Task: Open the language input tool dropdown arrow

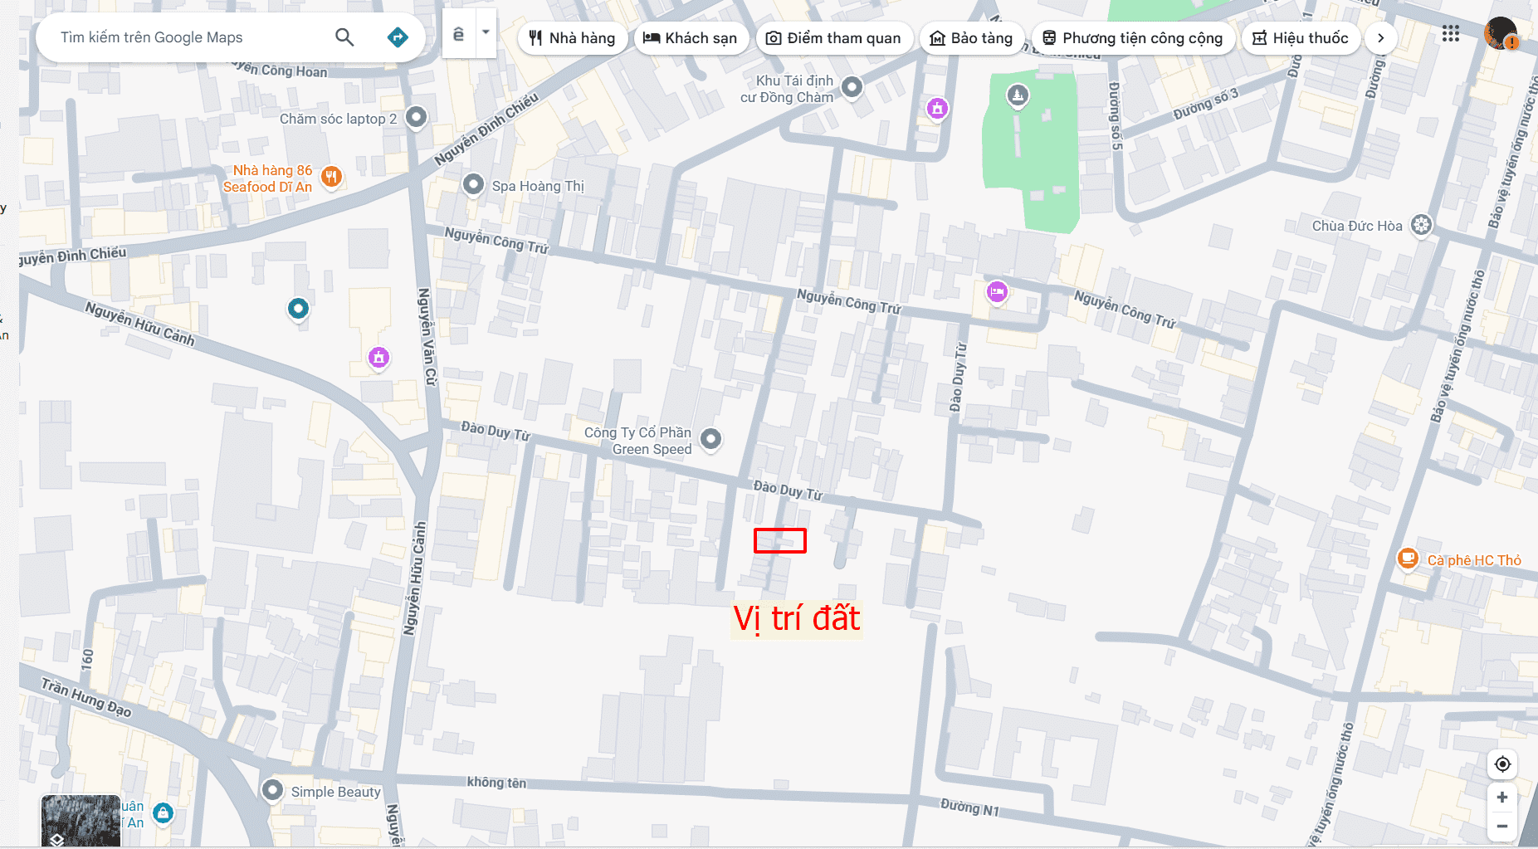Action: coord(486,33)
